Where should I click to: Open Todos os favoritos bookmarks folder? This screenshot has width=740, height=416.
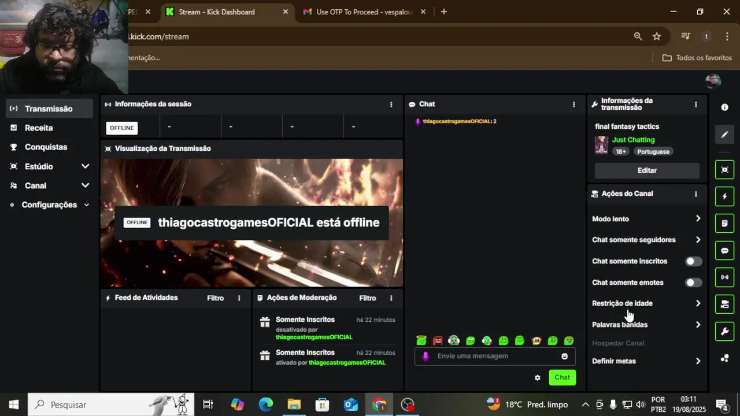click(x=697, y=58)
